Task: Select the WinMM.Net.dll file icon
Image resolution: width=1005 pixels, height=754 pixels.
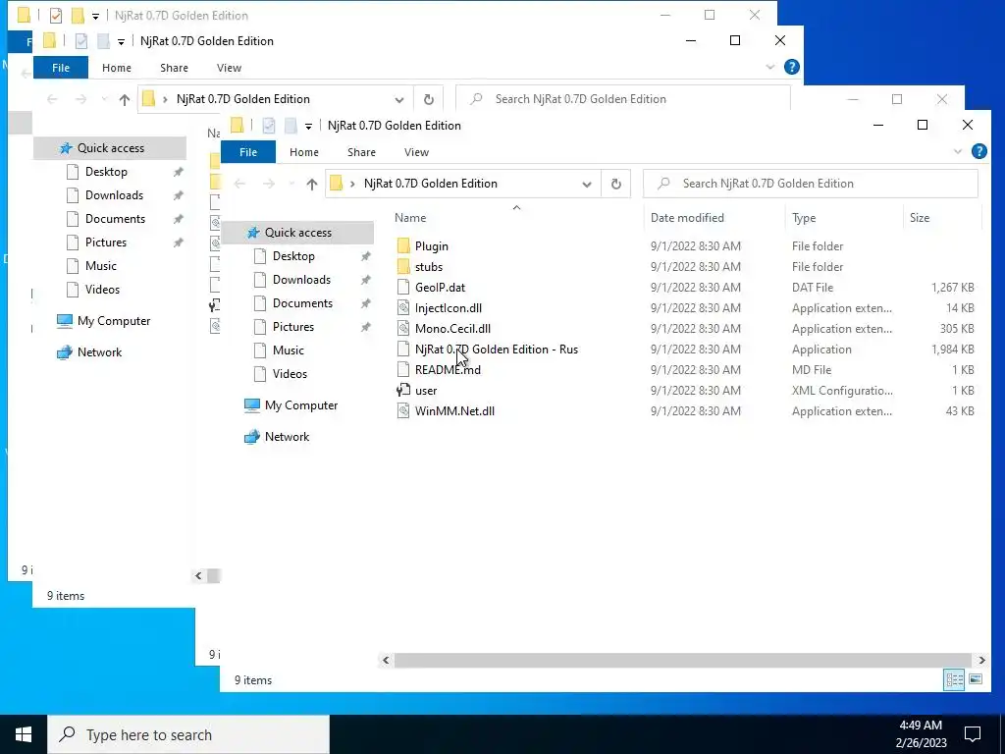Action: pos(403,411)
